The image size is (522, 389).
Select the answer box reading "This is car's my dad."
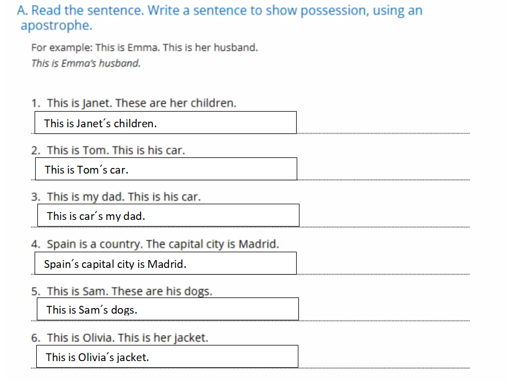click(x=168, y=215)
